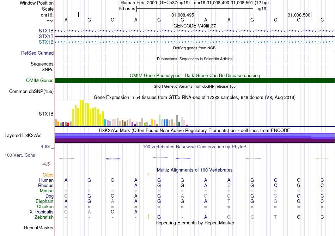Click the light green bar in GTEx chart
This screenshot has height=236, width=335.
tap(160, 120)
